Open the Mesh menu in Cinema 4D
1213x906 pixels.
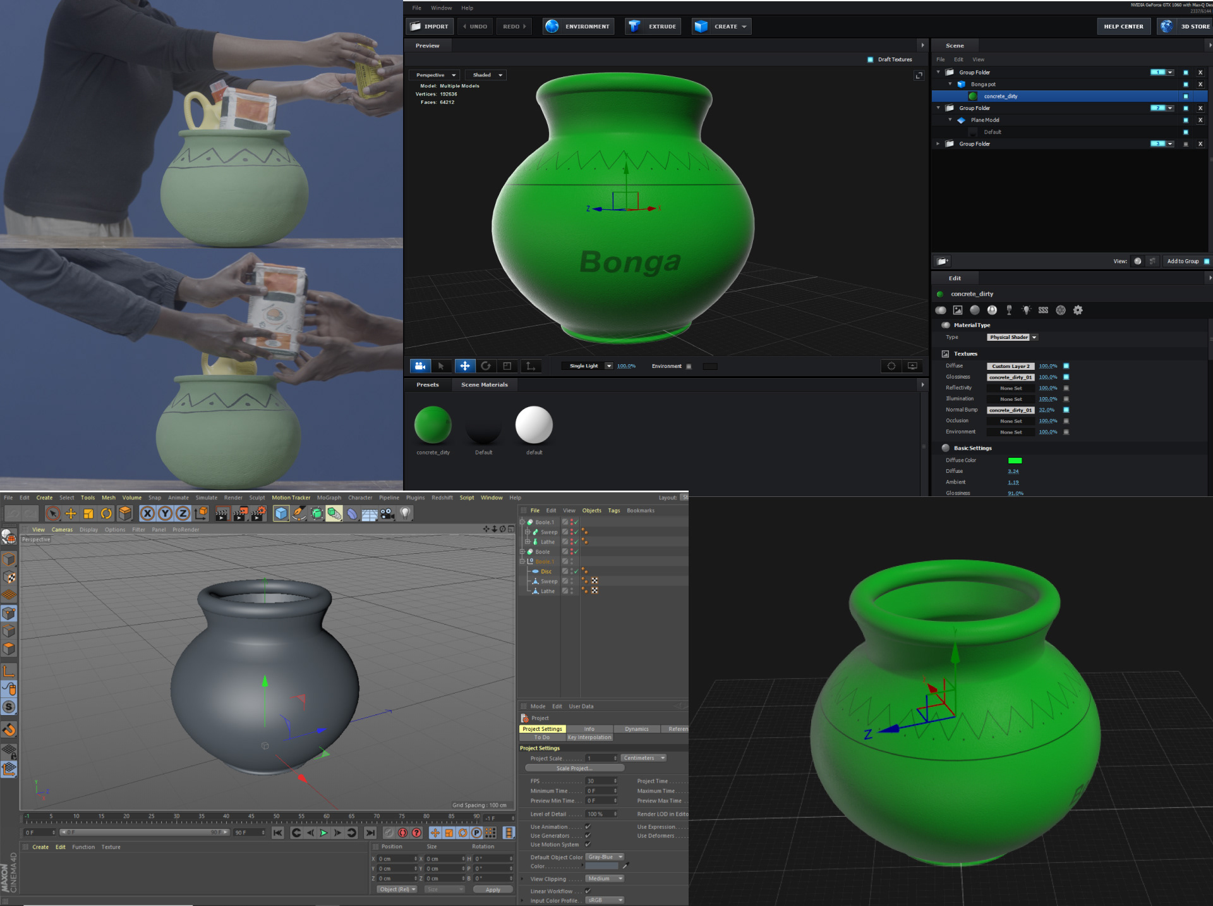click(x=109, y=498)
